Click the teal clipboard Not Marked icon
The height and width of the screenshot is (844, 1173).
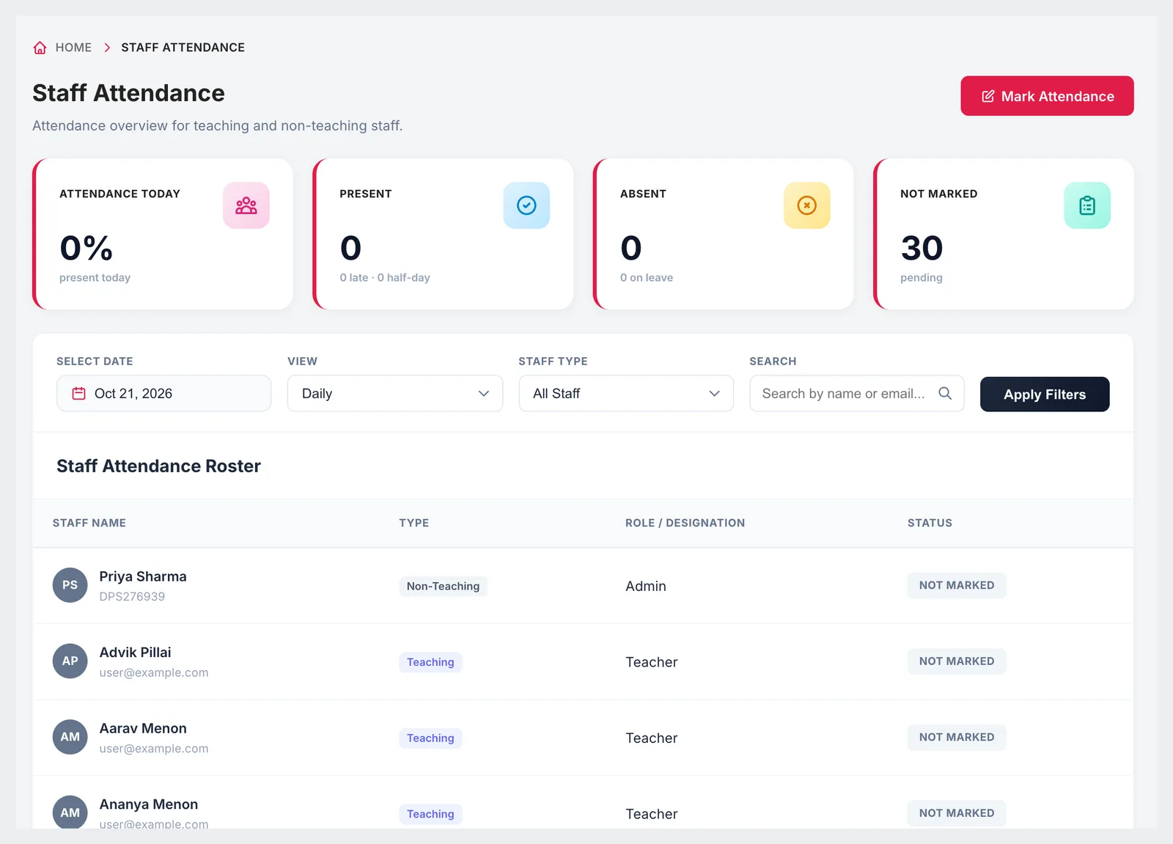pyautogui.click(x=1087, y=205)
